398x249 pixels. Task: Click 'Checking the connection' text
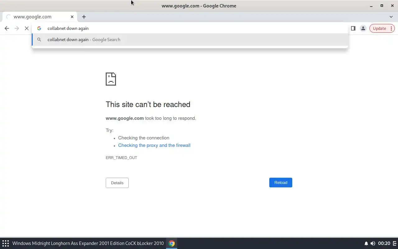tap(144, 138)
